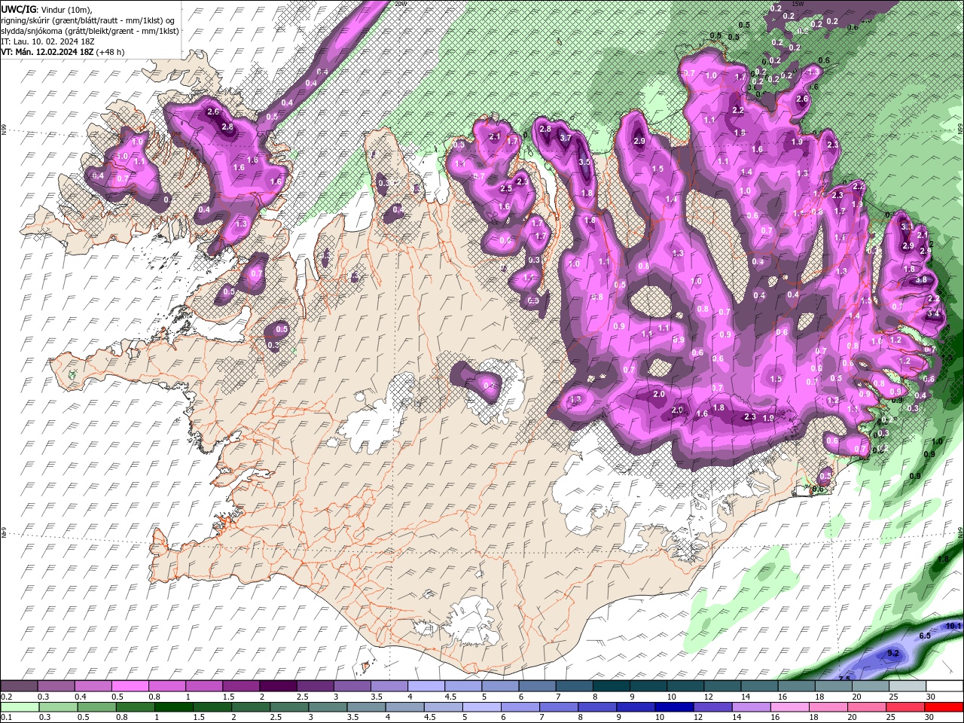The width and height of the screenshot is (964, 723).
Task: Select lower legend swatch between 14 and 16
Action: 752,706
